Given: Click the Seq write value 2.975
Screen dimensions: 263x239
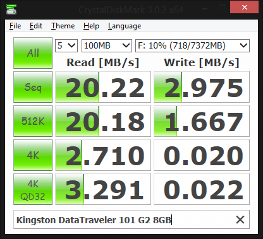Looking at the screenshot, I should 202,87.
